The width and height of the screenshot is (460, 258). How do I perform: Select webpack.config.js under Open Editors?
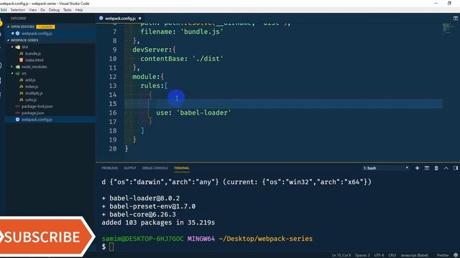[x=37, y=34]
